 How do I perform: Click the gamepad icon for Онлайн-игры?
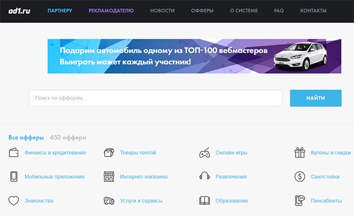205,152
